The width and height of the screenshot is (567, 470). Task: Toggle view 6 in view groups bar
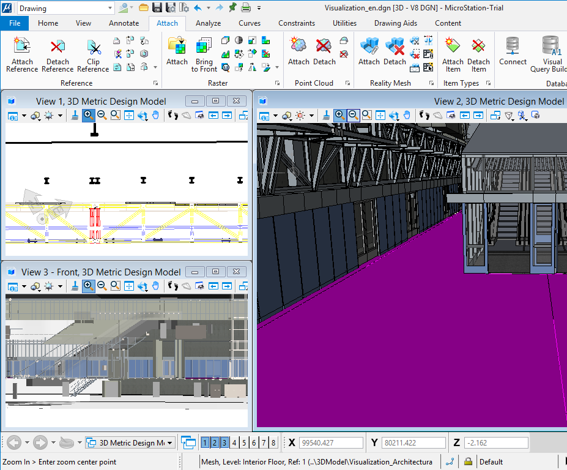pos(254,442)
